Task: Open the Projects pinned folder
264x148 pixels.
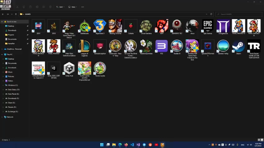Action: click(x=11, y=35)
